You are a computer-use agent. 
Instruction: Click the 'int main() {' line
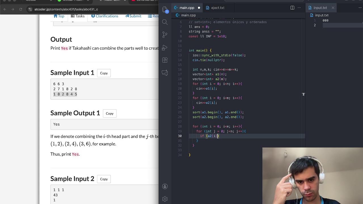(x=200, y=50)
